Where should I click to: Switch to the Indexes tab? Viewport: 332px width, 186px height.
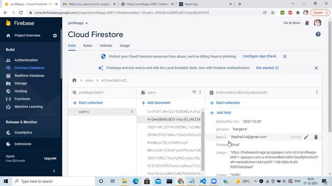tap(106, 45)
